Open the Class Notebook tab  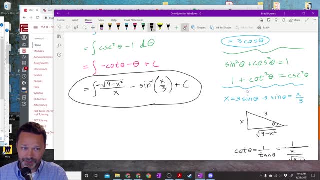coord(133,20)
